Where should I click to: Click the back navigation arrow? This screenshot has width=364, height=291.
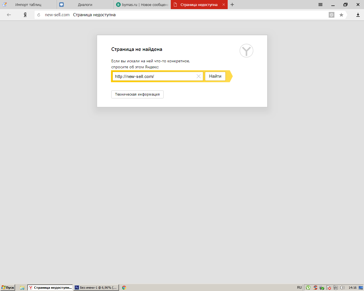click(9, 15)
